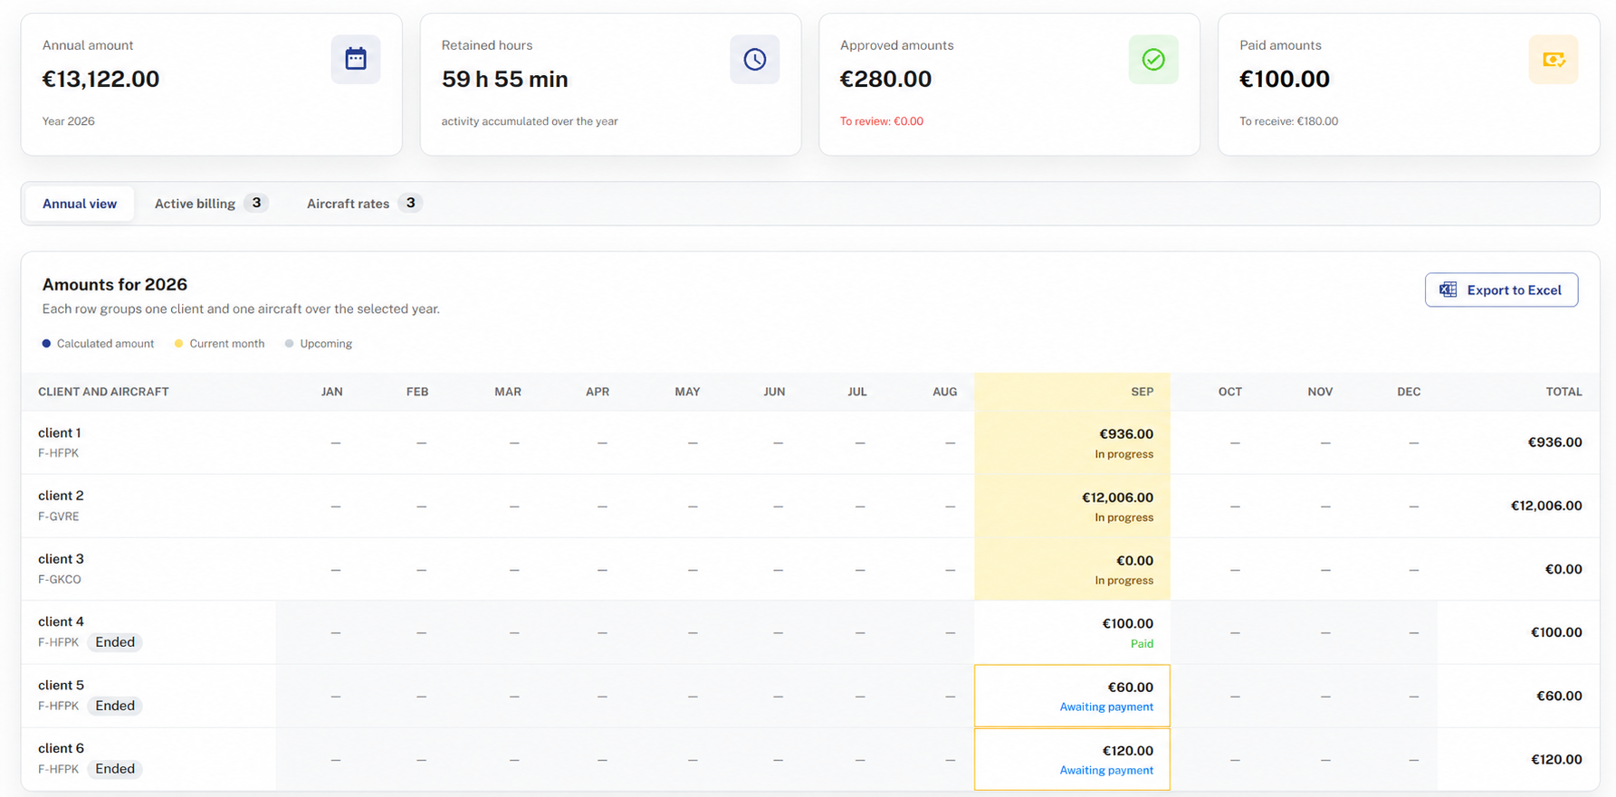Click the To review: €0.00 text
Image resolution: width=1616 pixels, height=797 pixels.
pos(882,121)
